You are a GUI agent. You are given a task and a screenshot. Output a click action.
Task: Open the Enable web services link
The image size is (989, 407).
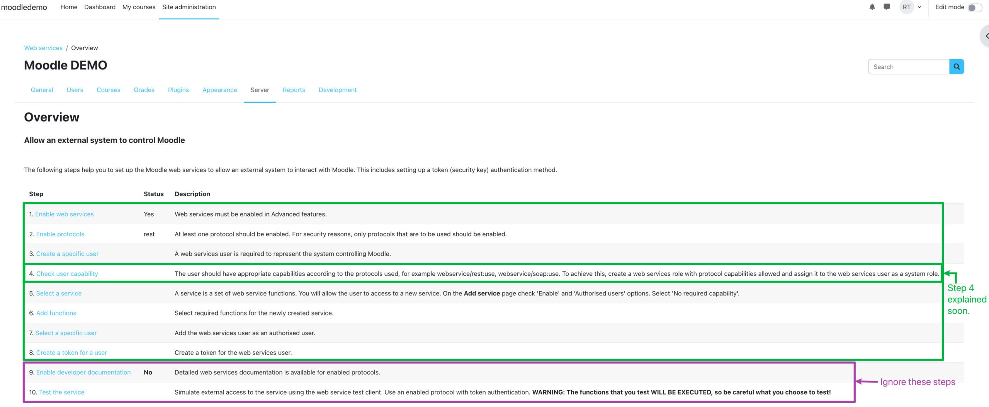[64, 214]
